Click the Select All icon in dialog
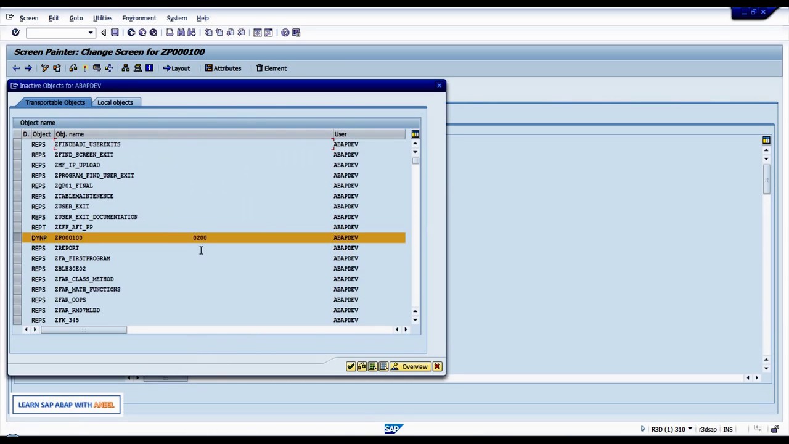 click(372, 367)
